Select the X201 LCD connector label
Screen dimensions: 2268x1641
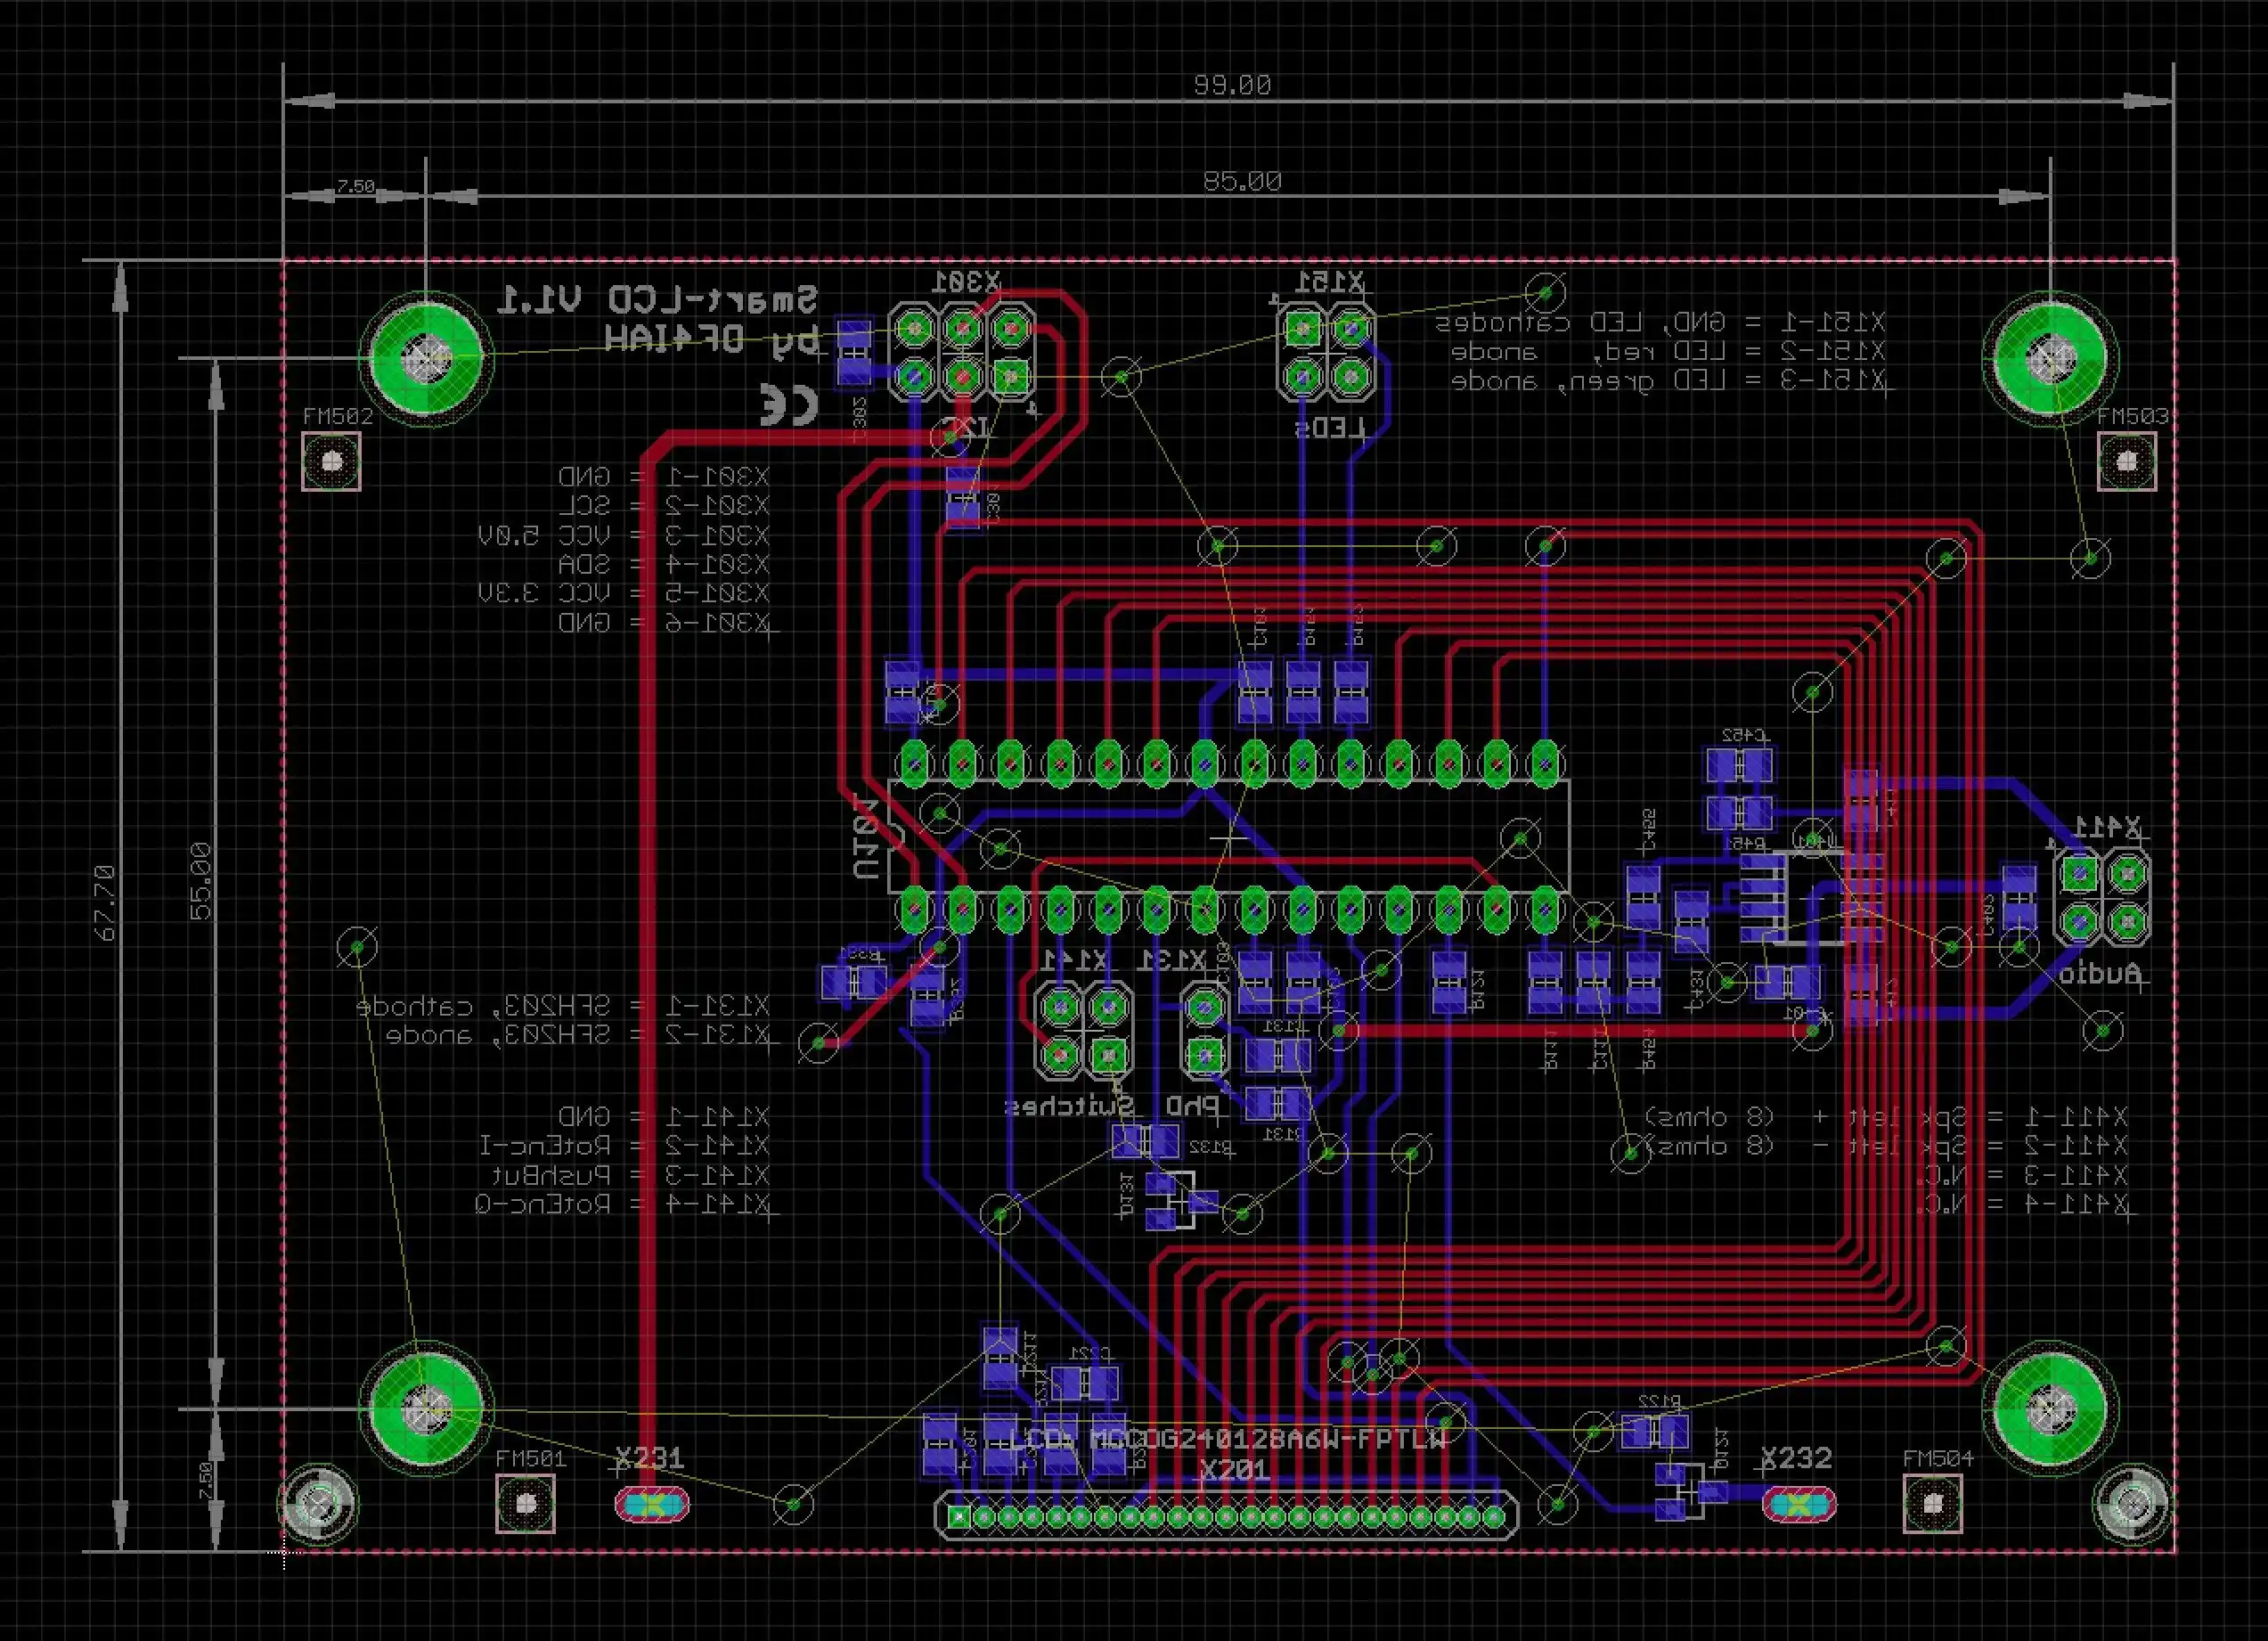1234,1469
